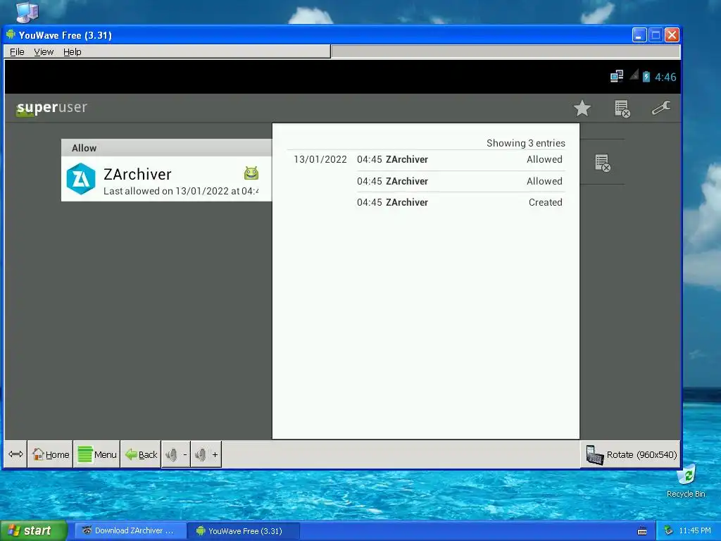Click the taskbar clock 11:45 PM
Image resolution: width=721 pixels, height=541 pixels.
click(x=695, y=531)
